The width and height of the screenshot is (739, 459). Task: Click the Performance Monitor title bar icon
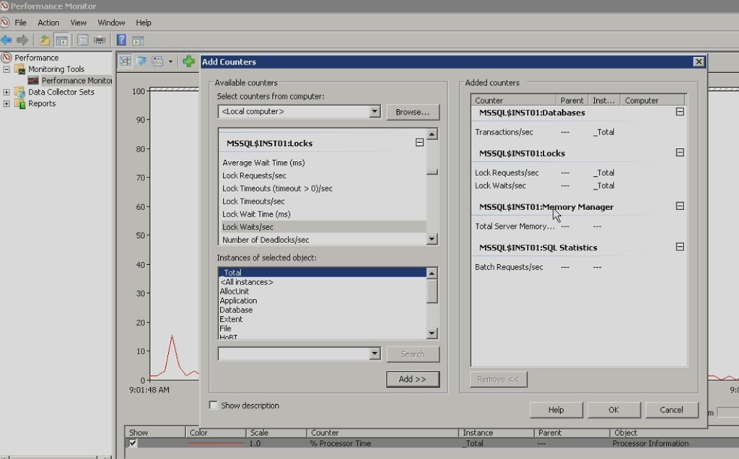coord(4,6)
